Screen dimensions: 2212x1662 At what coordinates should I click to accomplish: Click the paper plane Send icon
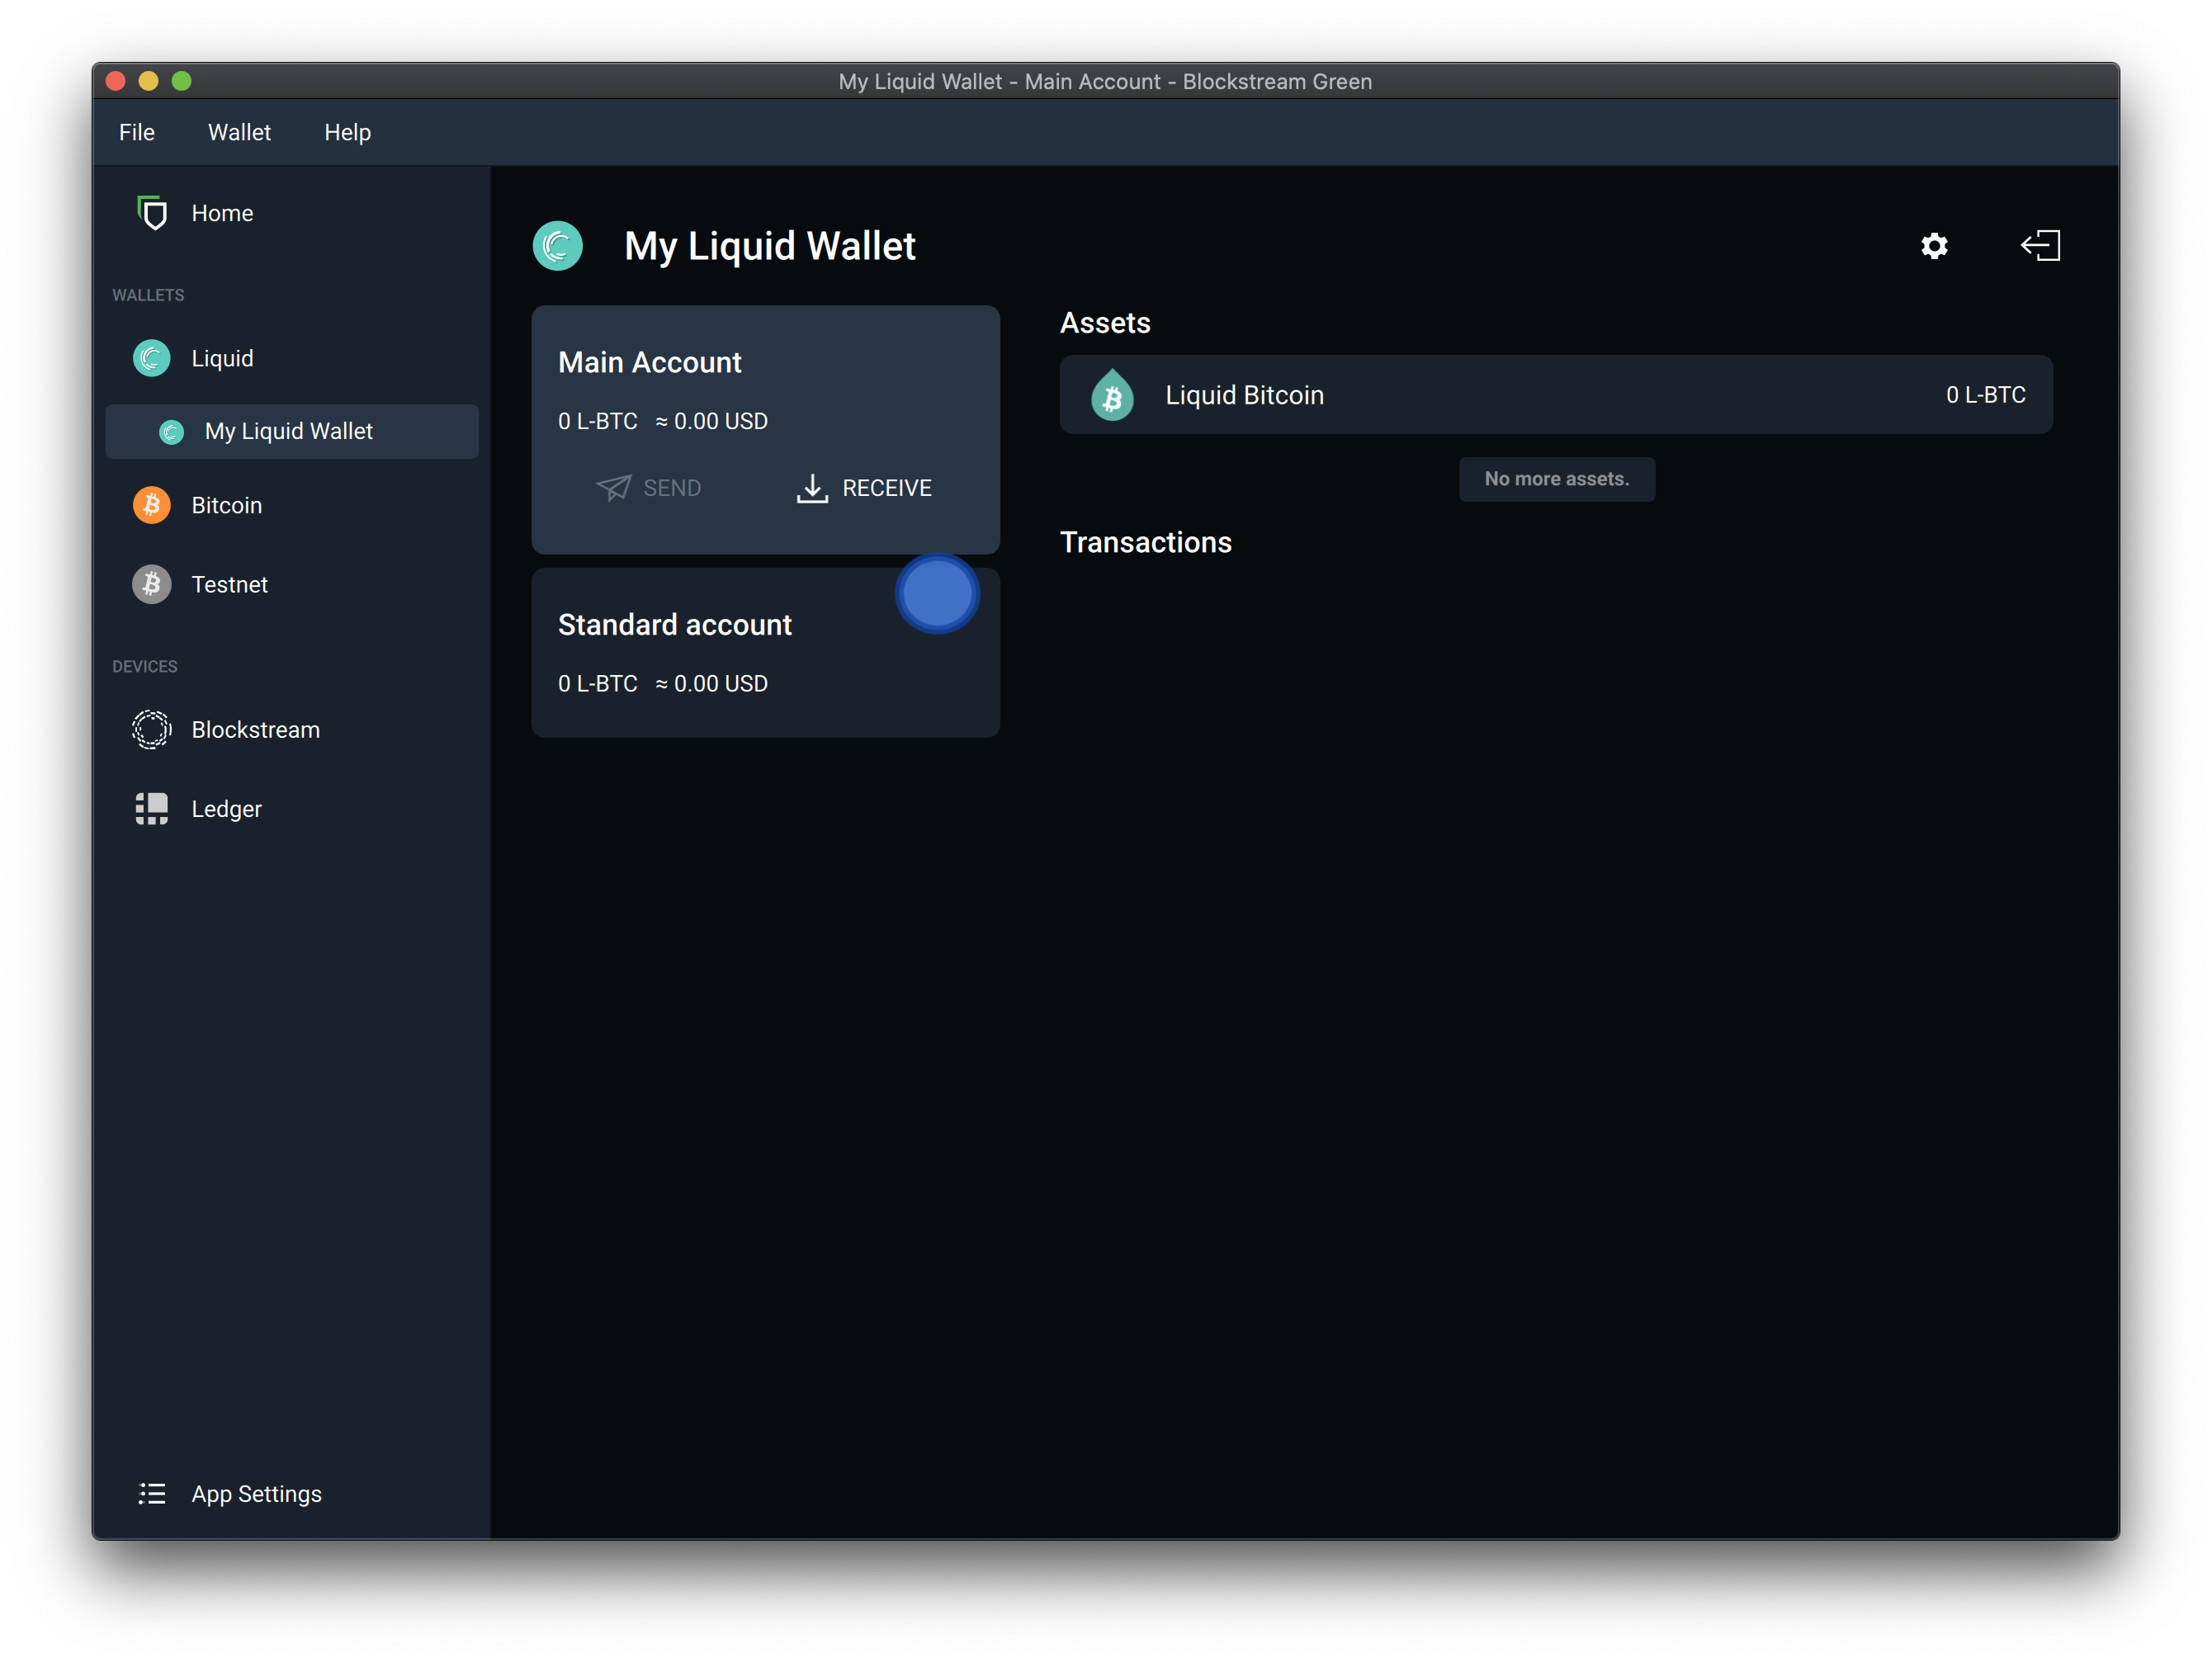point(614,488)
